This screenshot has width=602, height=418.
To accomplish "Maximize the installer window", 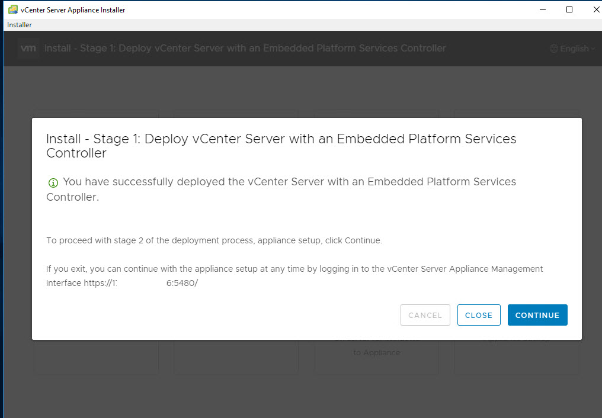I will [569, 9].
